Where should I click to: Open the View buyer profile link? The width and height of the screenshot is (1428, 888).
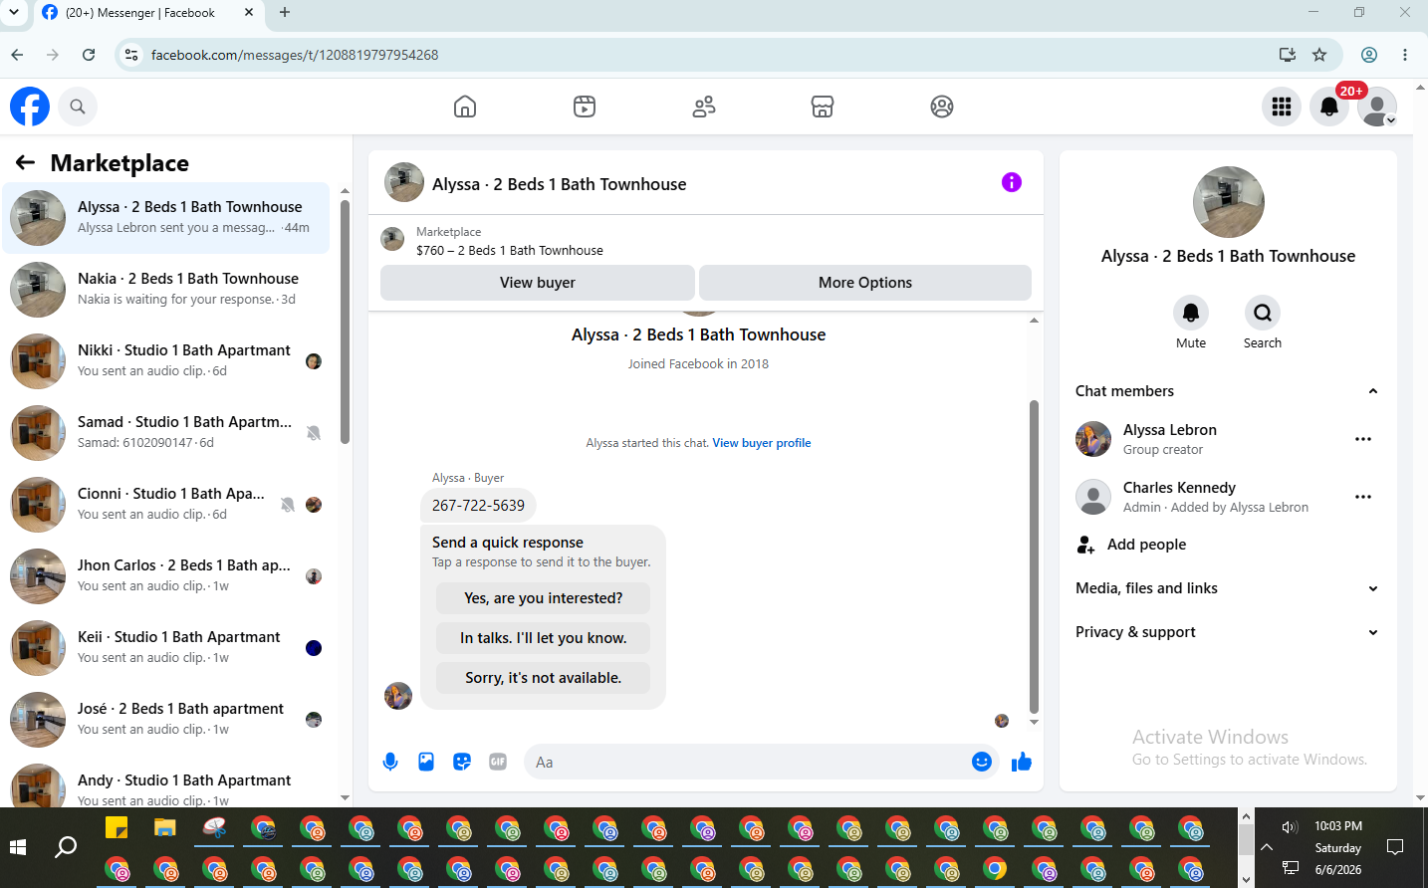point(762,443)
